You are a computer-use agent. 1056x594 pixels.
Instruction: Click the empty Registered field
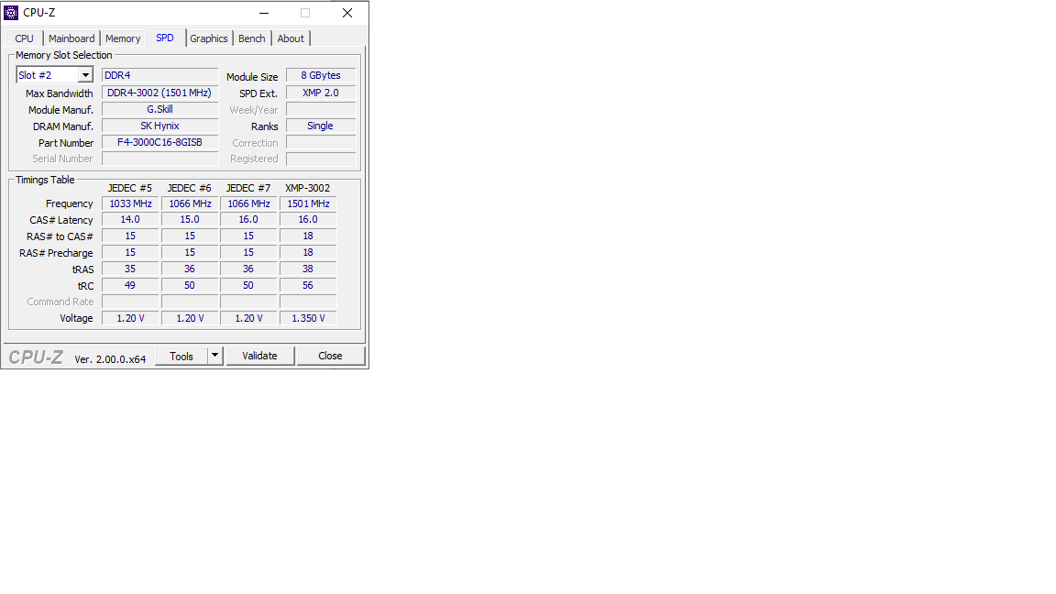pyautogui.click(x=321, y=159)
